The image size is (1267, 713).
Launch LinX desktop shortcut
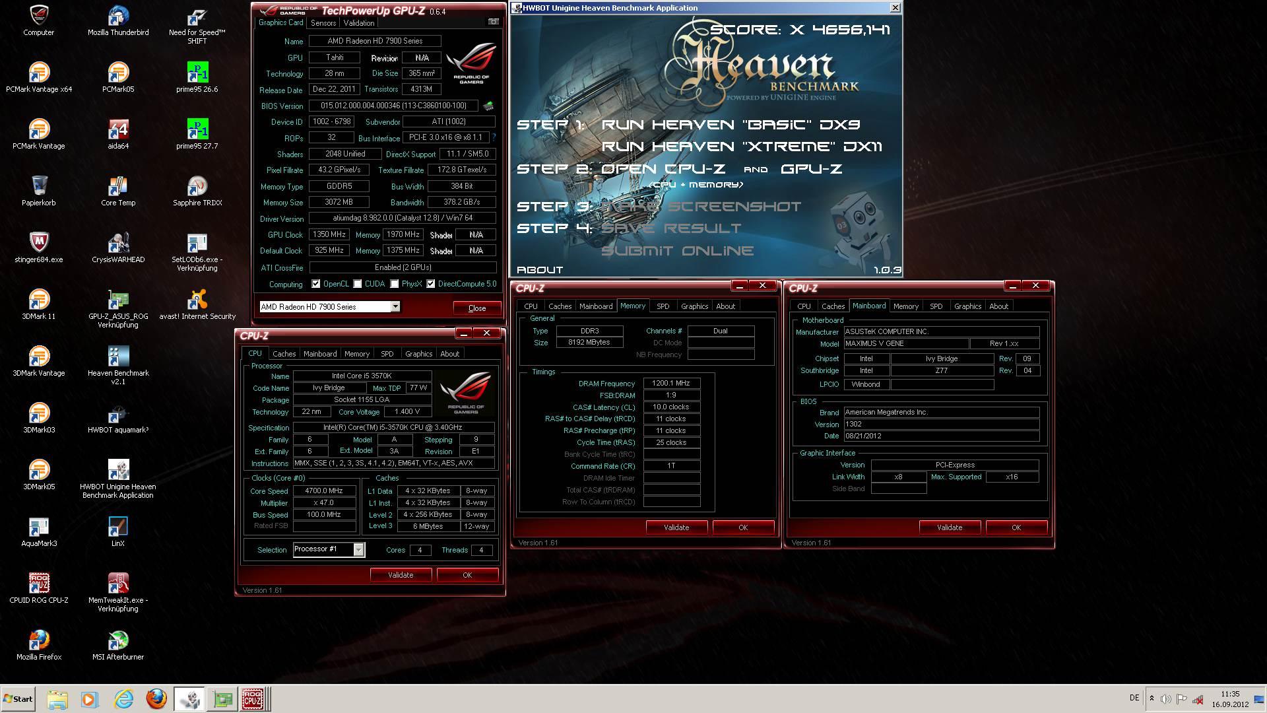click(x=118, y=531)
